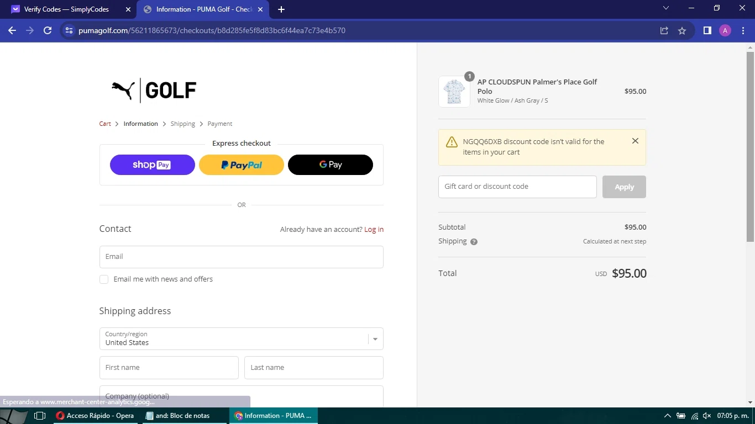
Task: Open site information icon in address bar
Action: pyautogui.click(x=69, y=31)
